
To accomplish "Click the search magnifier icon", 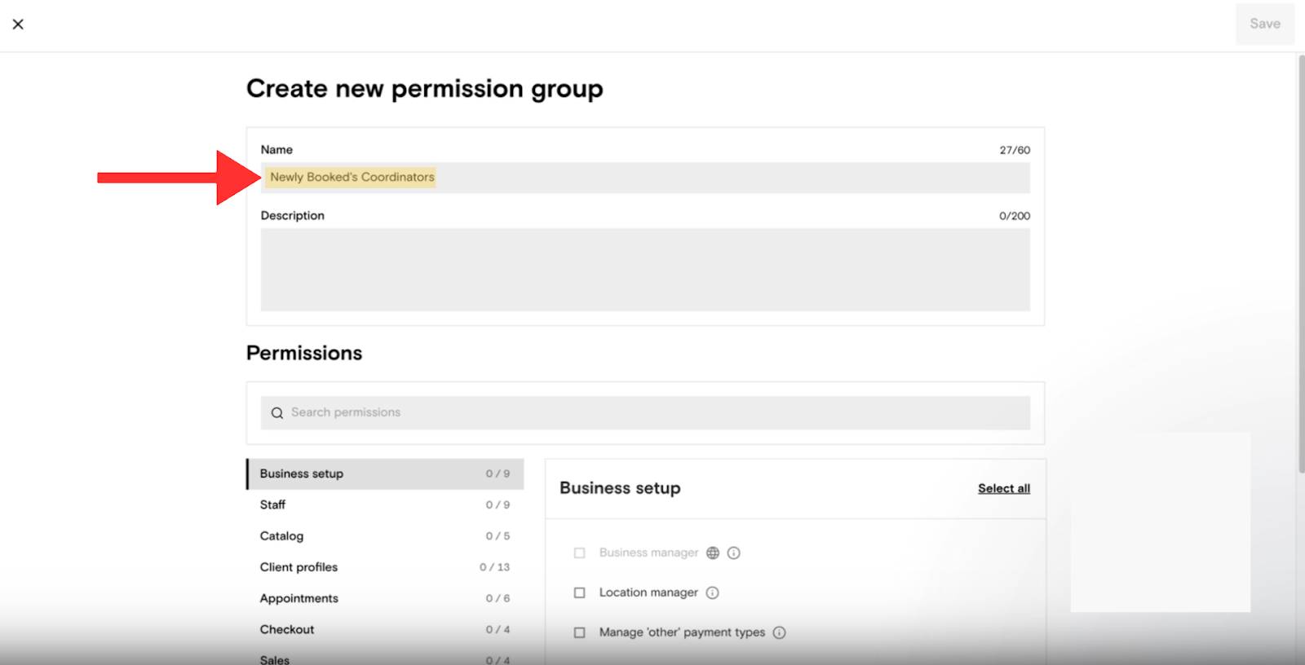I will [277, 413].
